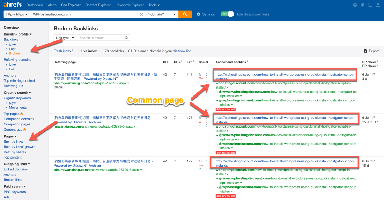
Task: Open Anchors under Outgoing links
Action: pyautogui.click(x=10, y=175)
